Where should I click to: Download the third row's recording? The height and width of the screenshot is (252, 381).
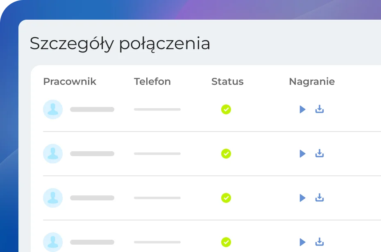coord(320,198)
